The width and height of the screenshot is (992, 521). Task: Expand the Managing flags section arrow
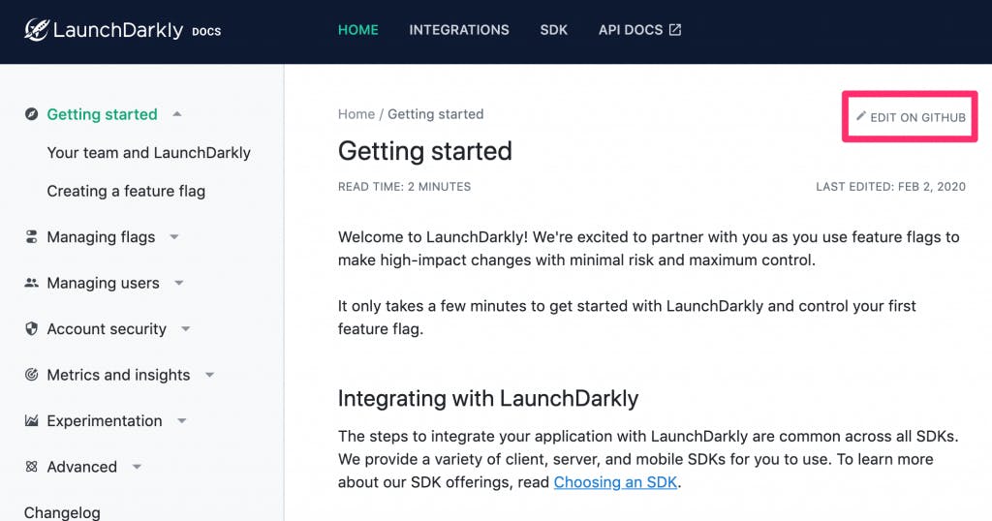(174, 237)
